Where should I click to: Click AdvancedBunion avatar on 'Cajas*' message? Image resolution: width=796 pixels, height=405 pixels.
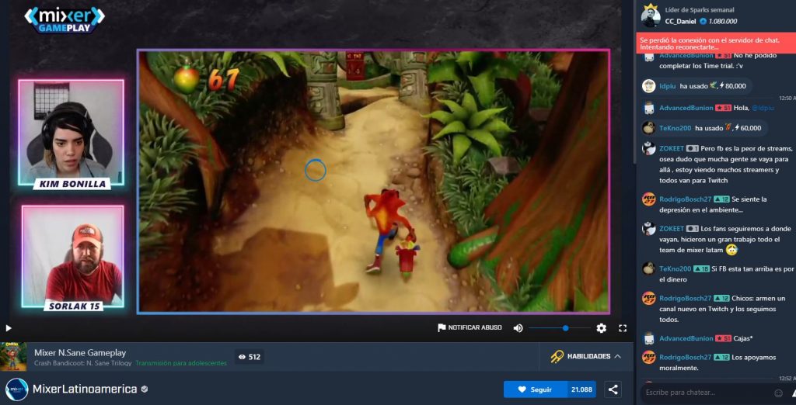pos(649,338)
